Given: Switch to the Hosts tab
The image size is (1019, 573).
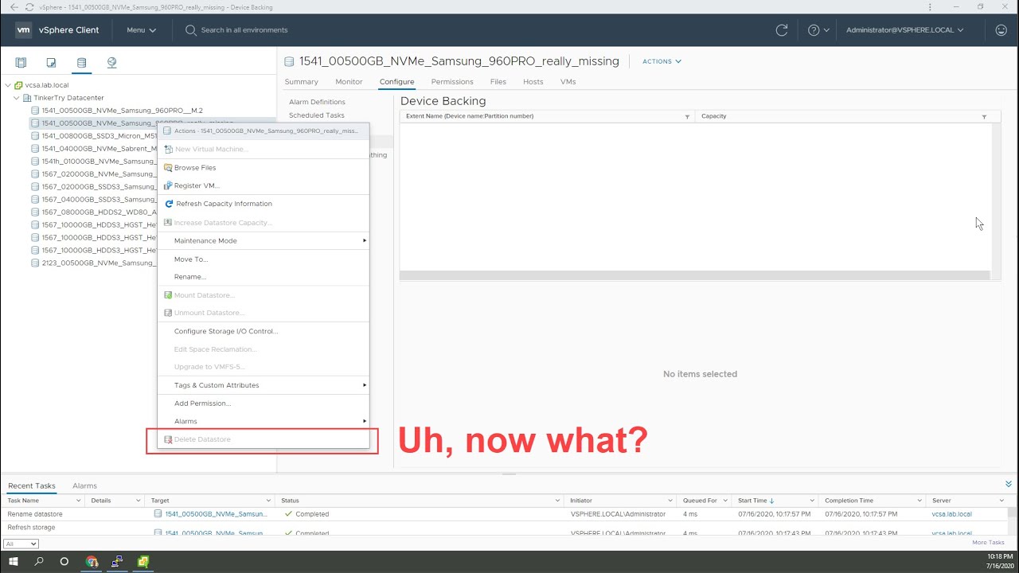Looking at the screenshot, I should coord(533,82).
